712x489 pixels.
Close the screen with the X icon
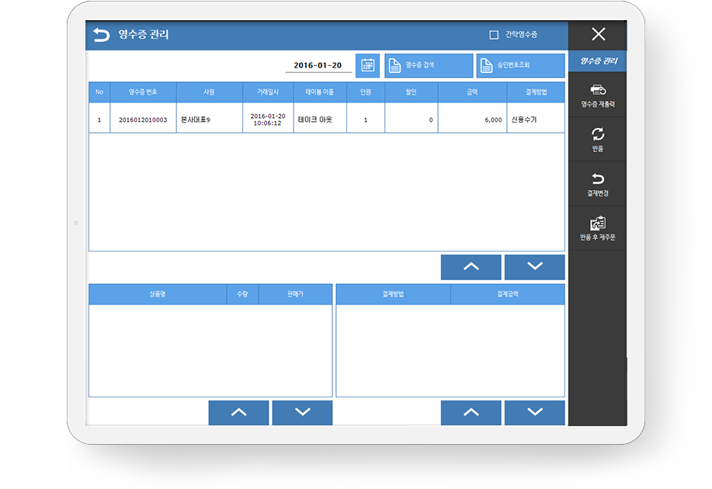598,34
